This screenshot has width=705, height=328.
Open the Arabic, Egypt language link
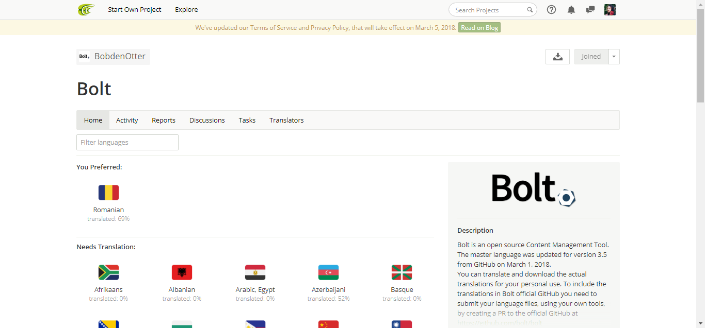pyautogui.click(x=255, y=290)
